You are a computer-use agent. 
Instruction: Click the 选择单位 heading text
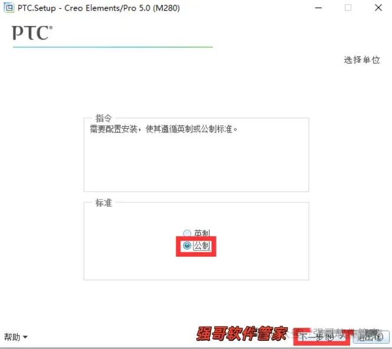(362, 60)
